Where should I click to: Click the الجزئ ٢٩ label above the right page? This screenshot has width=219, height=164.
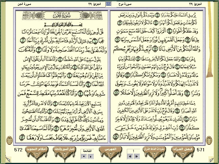tap(195, 4)
